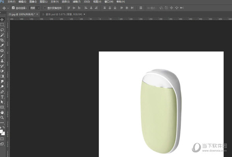The width and height of the screenshot is (232, 157).
Task: Select the Rectangular Marquee tool
Action: coord(2,25)
